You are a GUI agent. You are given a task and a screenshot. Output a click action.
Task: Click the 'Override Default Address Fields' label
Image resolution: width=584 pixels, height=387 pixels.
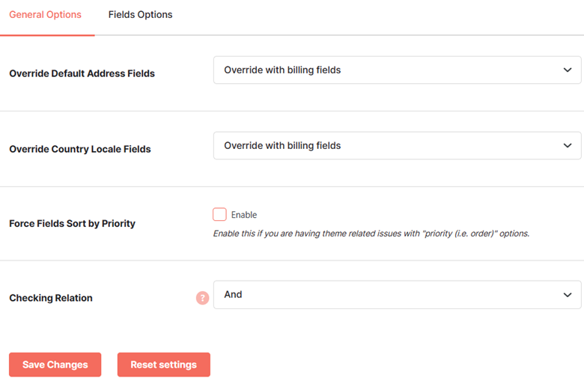click(x=82, y=73)
